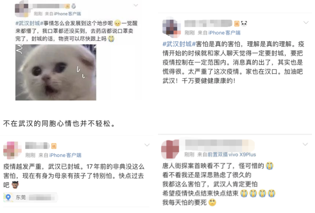
Task: Open the #武汉封城# hashtag in the cat post
Action: pos(30,23)
